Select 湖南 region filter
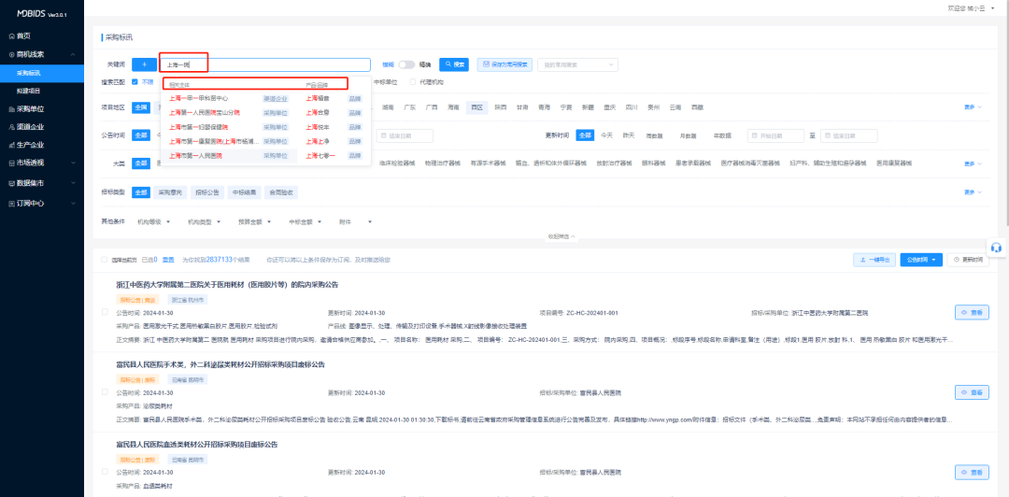Screen dimensions: 1009x497 click(388, 107)
